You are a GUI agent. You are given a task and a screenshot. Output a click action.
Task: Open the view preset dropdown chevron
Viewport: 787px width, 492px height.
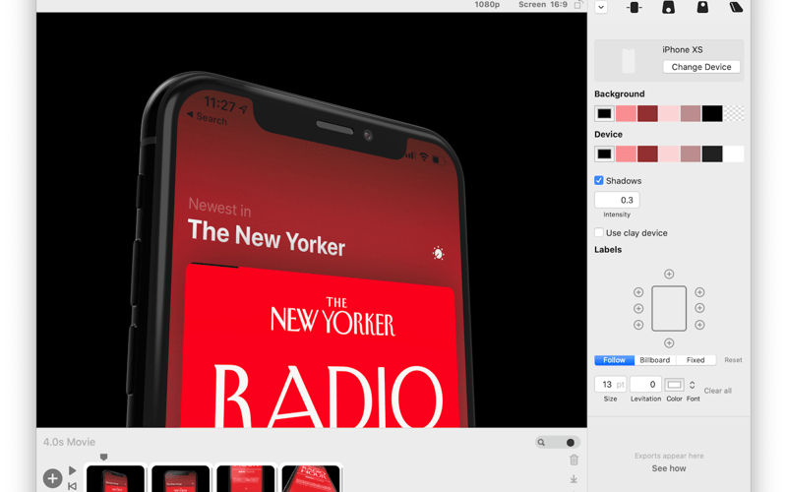tap(601, 7)
